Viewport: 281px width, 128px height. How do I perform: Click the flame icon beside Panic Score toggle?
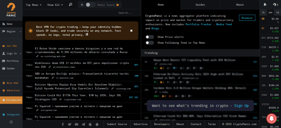[82, 5]
